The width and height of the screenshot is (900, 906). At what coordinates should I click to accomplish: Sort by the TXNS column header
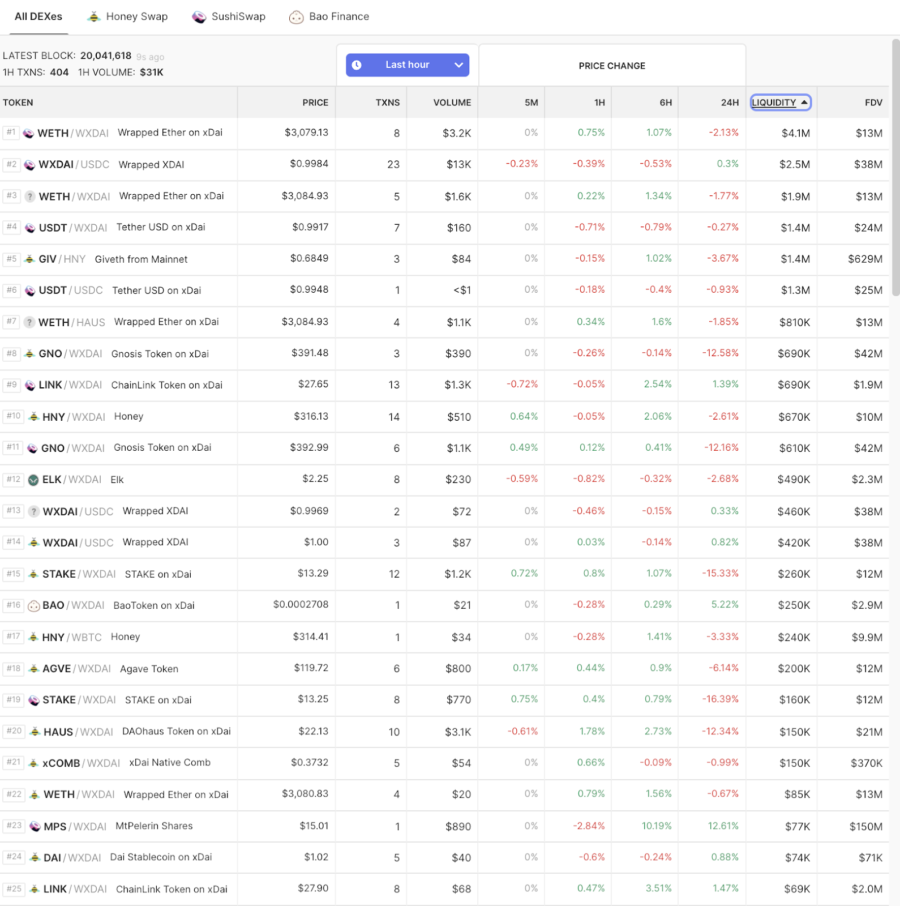tap(388, 102)
